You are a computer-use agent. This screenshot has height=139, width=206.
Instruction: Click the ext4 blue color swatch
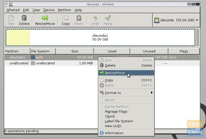[33, 57]
